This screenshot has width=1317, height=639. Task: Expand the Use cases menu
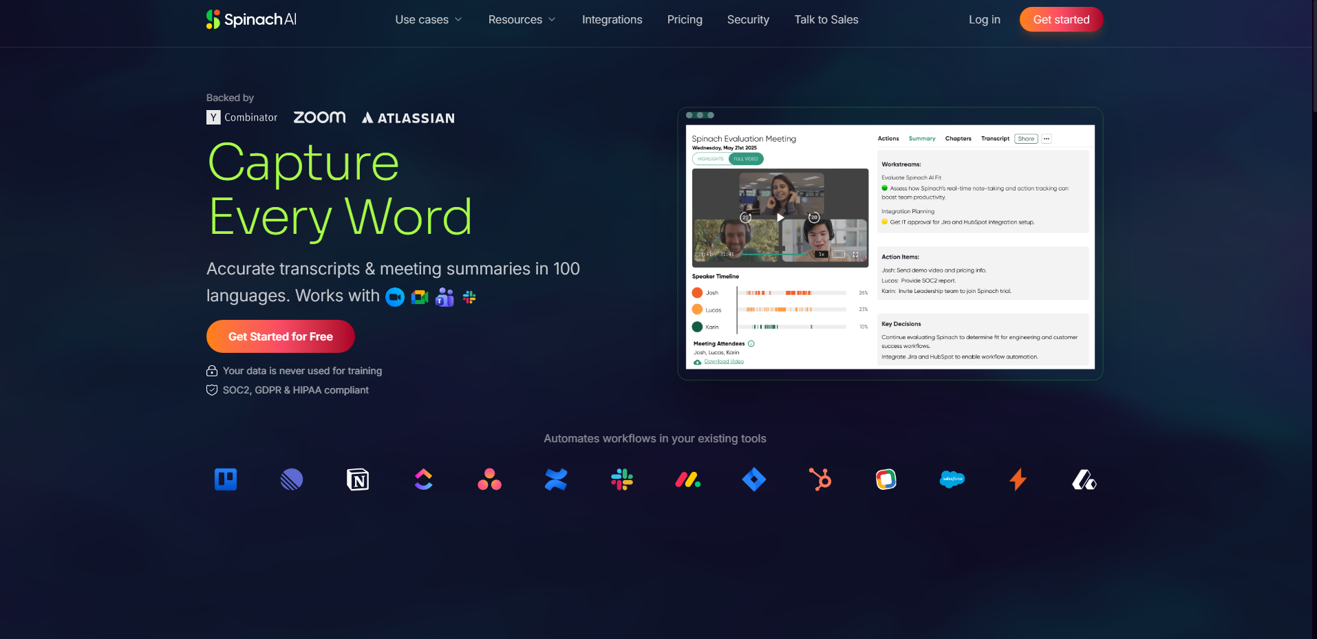point(429,20)
